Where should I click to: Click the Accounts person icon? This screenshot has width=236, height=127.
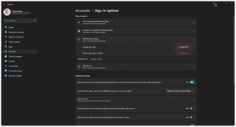(x=6, y=51)
